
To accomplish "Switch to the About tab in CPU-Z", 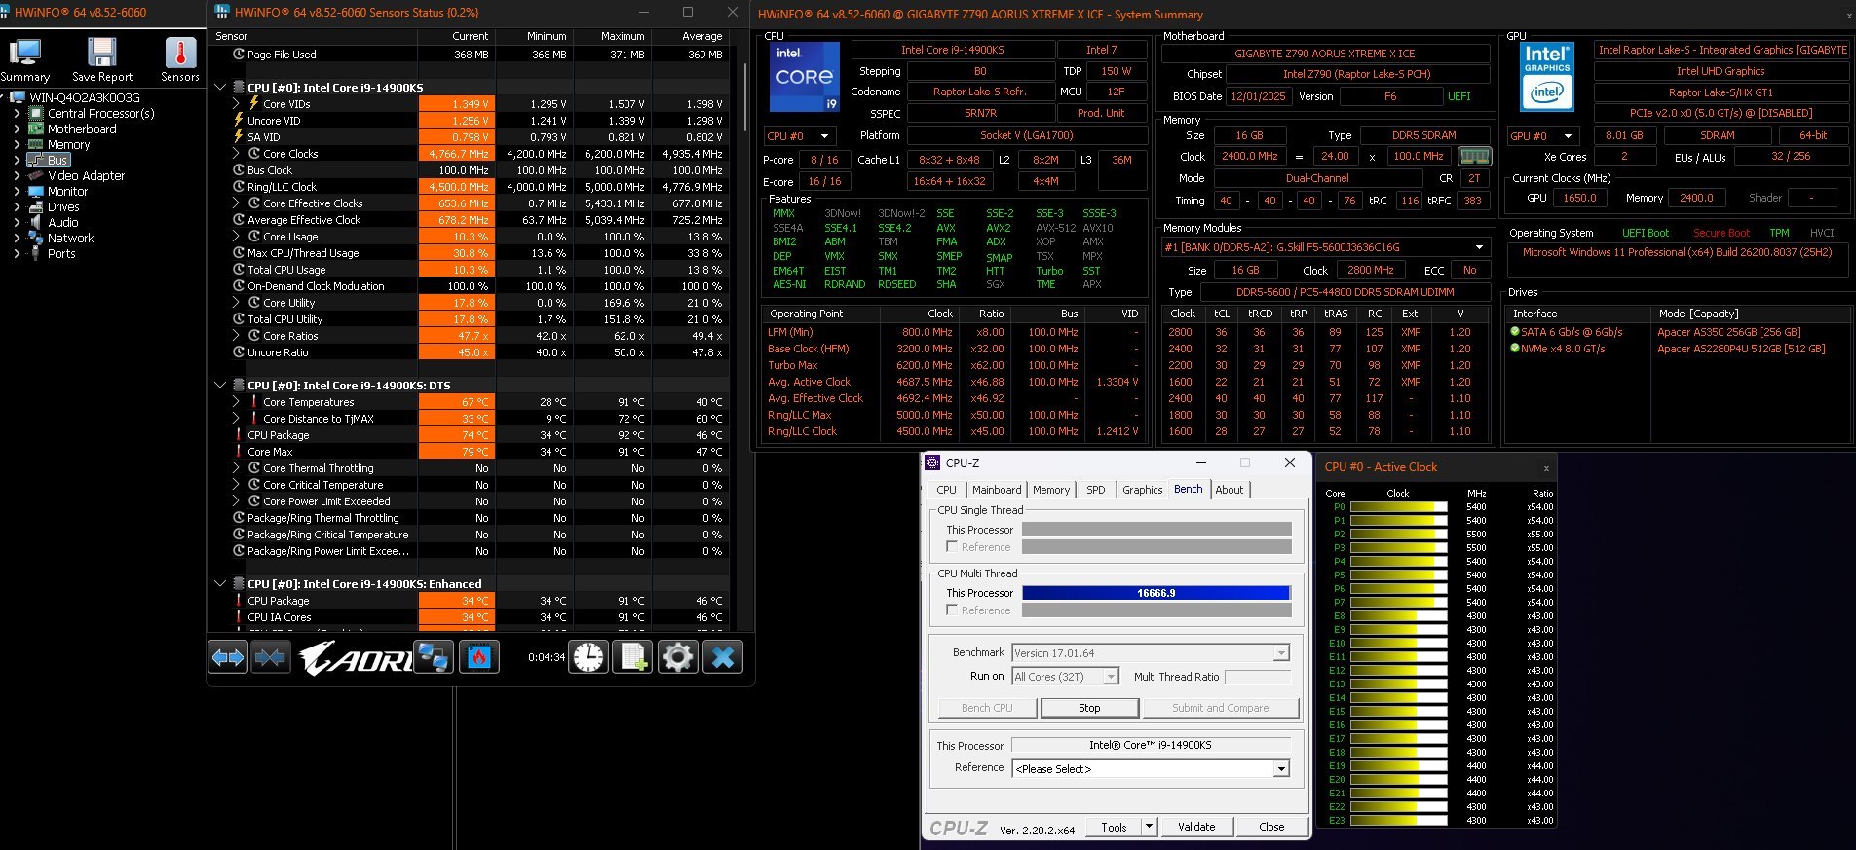I will [x=1230, y=490].
